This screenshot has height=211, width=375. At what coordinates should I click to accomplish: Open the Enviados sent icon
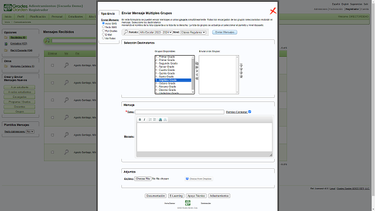tap(6, 44)
